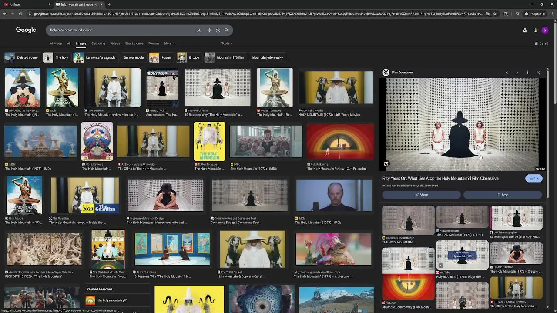557x313 pixels.
Task: Open more options in preview panel
Action: (527, 73)
